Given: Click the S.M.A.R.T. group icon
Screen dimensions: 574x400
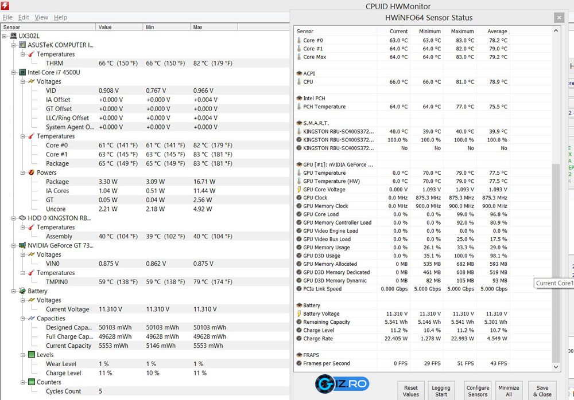Looking at the screenshot, I should click(299, 123).
